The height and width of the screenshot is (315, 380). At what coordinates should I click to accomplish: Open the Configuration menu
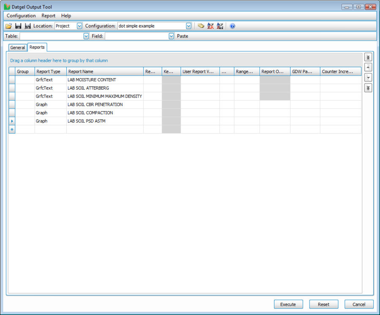tap(21, 16)
